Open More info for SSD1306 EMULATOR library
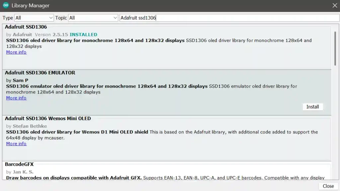 (x=16, y=98)
